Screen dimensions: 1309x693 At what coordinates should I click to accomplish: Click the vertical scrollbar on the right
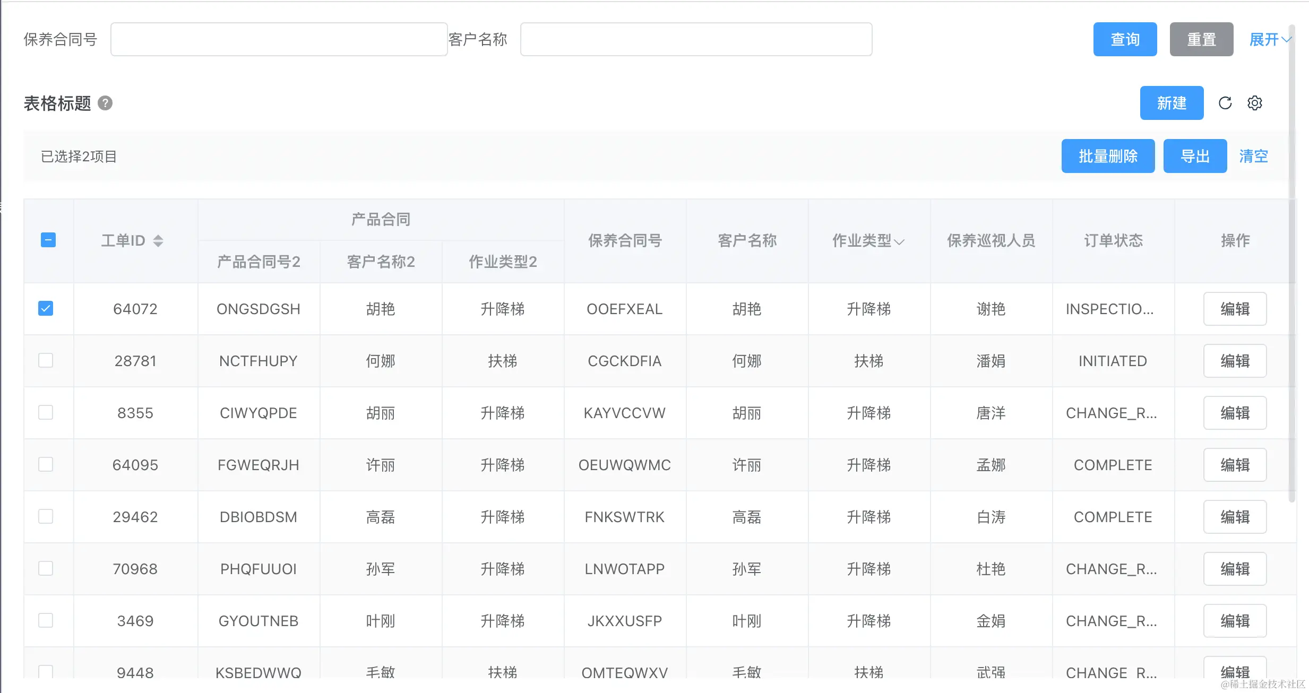point(1292,265)
